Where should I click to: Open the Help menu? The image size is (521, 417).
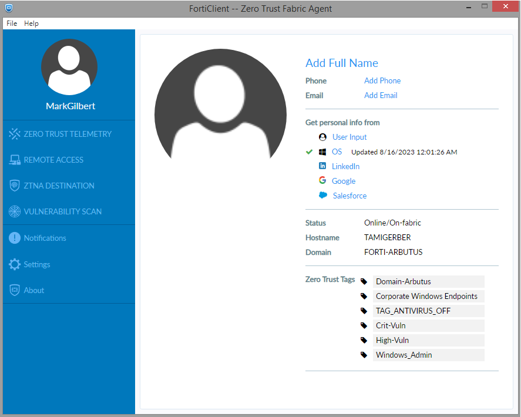coord(31,23)
